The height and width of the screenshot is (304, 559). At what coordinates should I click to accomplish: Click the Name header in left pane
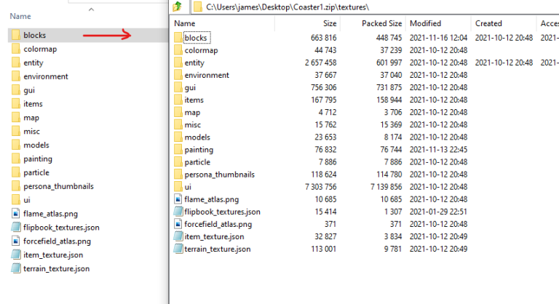click(x=20, y=15)
